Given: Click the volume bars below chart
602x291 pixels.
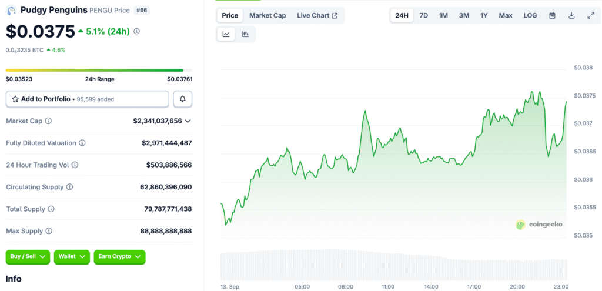Looking at the screenshot, I should (393, 265).
